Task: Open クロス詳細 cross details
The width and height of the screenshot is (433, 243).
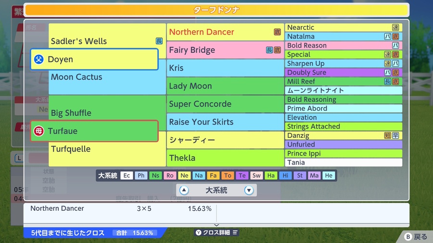Action: pos(216,232)
